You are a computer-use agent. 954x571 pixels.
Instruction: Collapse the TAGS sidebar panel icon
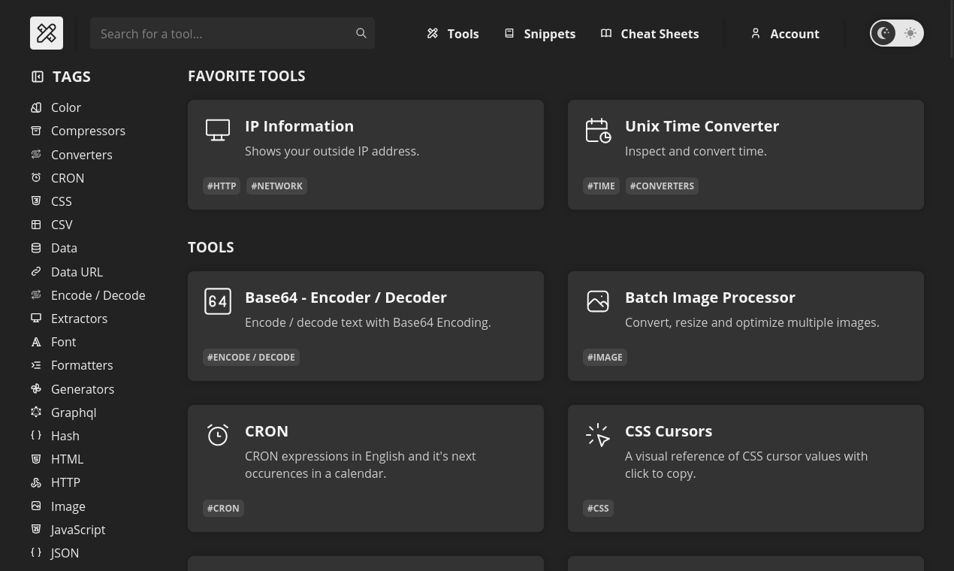[38, 77]
